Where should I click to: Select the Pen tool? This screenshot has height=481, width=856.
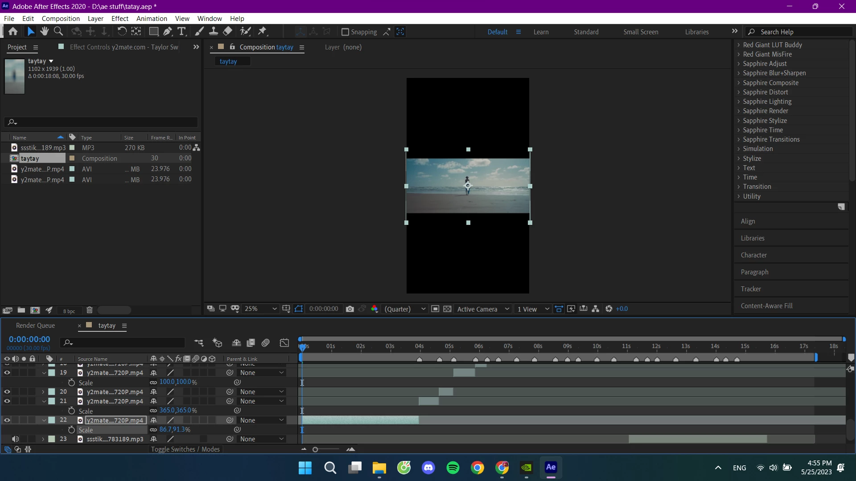(x=167, y=31)
